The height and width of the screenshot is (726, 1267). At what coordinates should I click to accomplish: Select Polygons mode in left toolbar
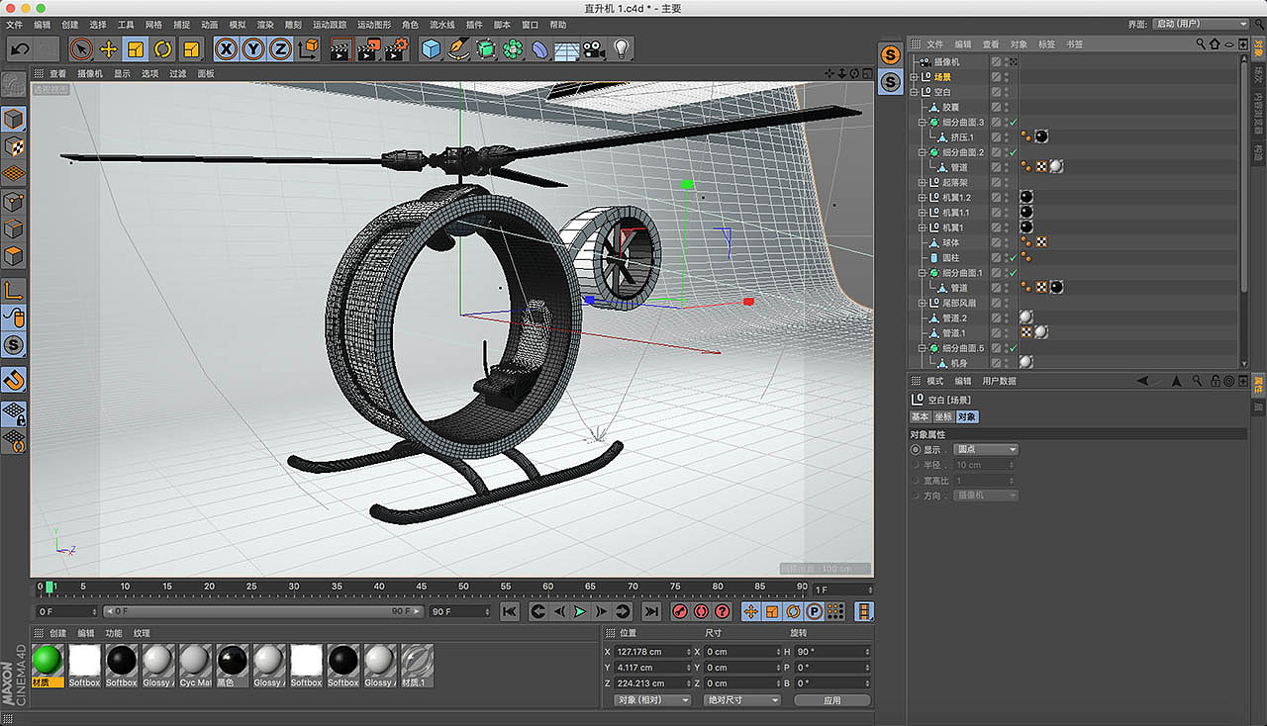pyautogui.click(x=14, y=256)
